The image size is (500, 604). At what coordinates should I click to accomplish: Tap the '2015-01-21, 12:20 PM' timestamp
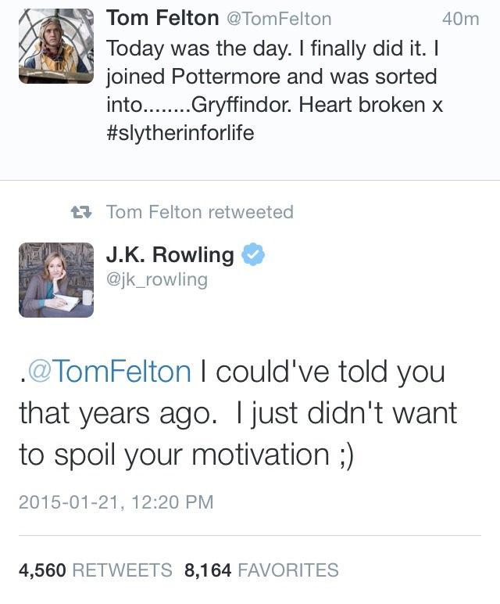click(116, 502)
